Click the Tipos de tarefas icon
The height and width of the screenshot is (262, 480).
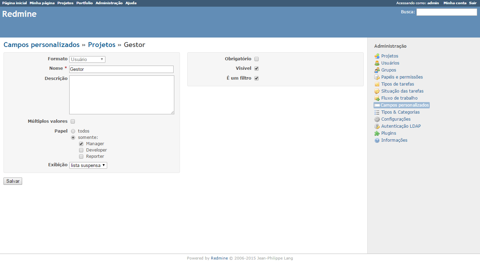[377, 84]
